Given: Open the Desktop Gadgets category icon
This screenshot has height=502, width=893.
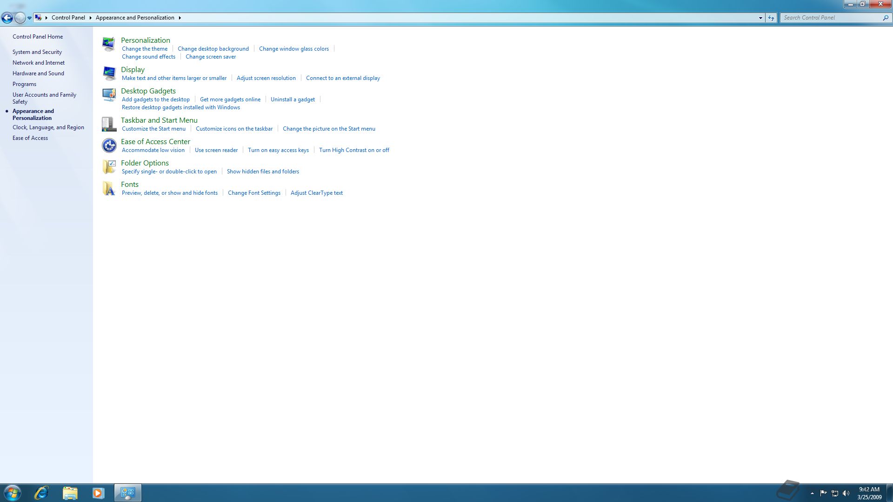Looking at the screenshot, I should (x=109, y=95).
